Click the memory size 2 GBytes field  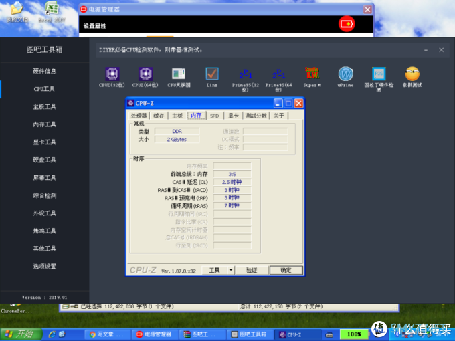click(x=177, y=140)
